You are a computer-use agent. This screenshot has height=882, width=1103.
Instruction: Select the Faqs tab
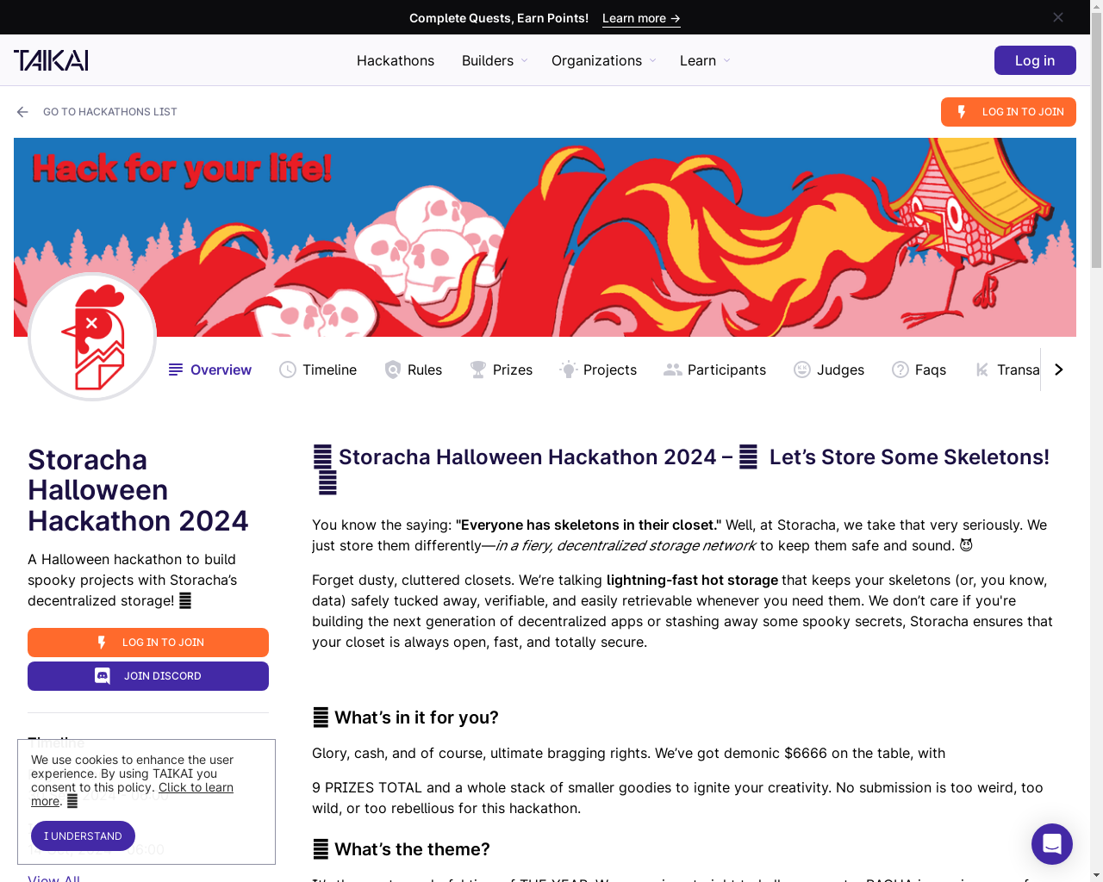pyautogui.click(x=919, y=370)
